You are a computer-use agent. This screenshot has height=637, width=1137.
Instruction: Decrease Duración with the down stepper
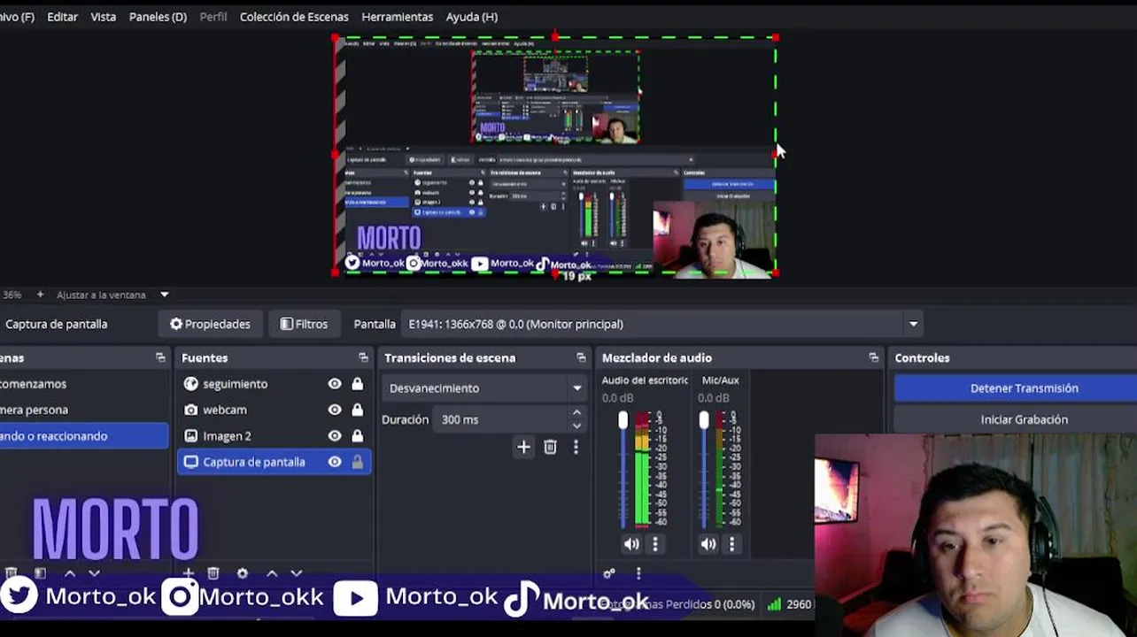[x=576, y=426]
